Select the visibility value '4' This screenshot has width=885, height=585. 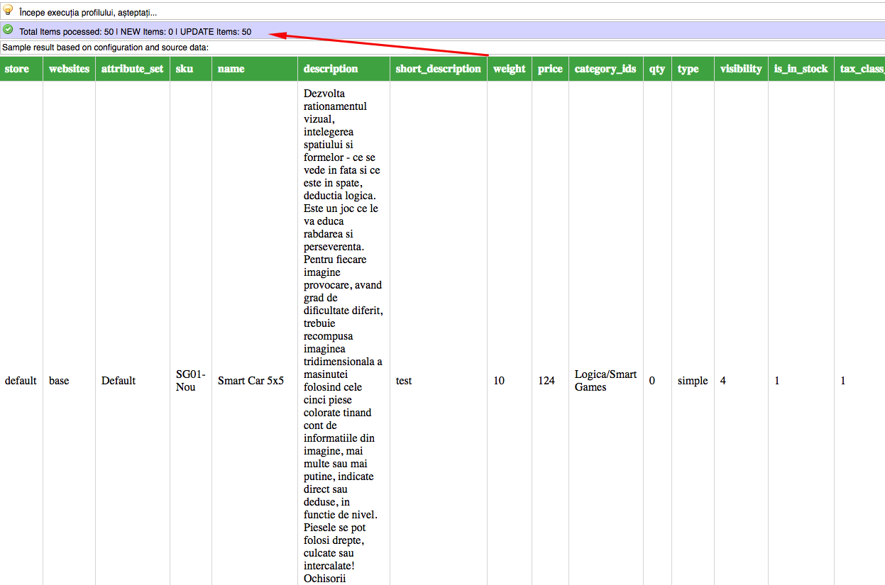(x=723, y=381)
